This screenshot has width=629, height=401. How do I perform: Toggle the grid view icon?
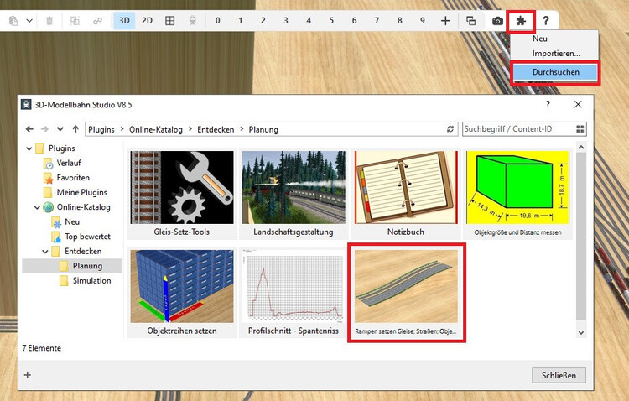coord(169,20)
